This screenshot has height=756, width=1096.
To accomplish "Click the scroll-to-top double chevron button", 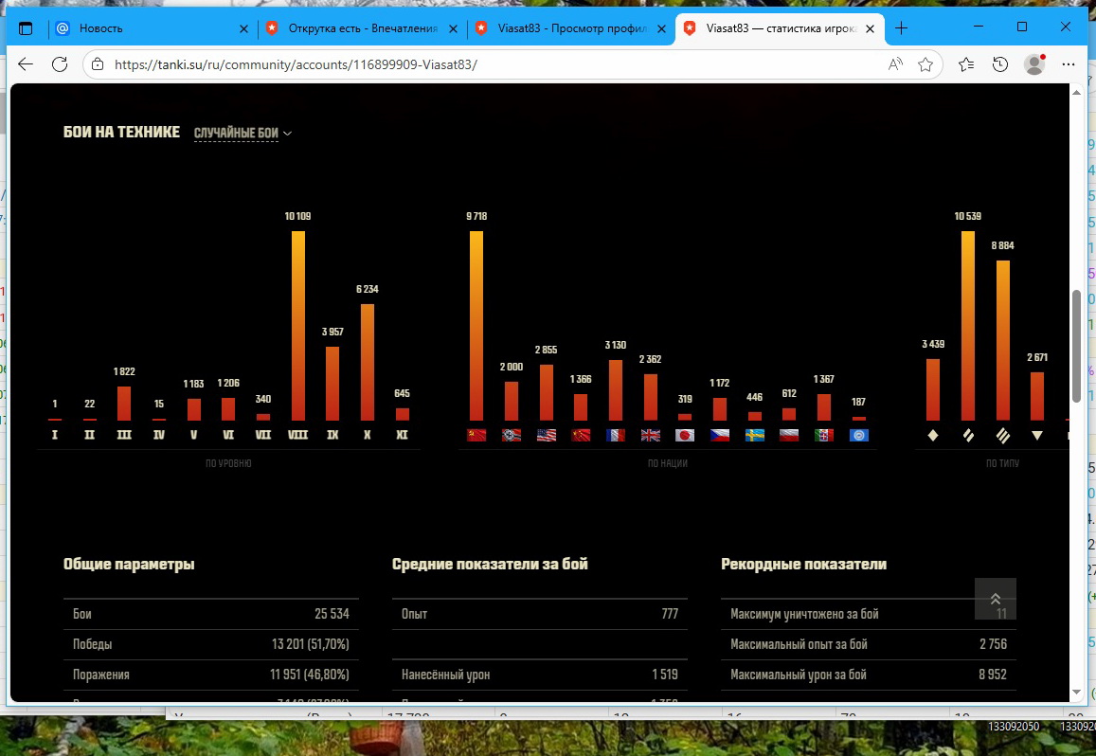I will coord(995,599).
